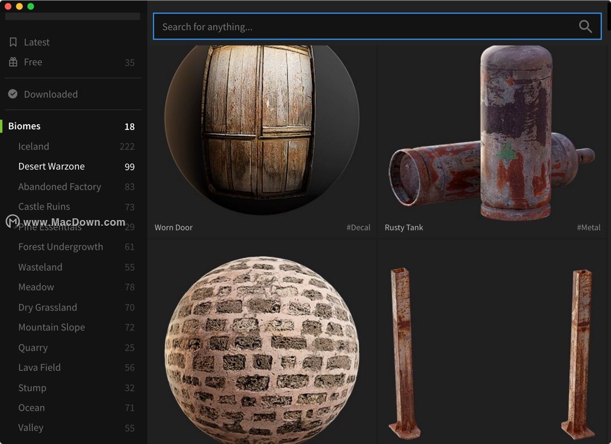Click the Free gift box icon
Screen dimensions: 611x444
pos(13,62)
